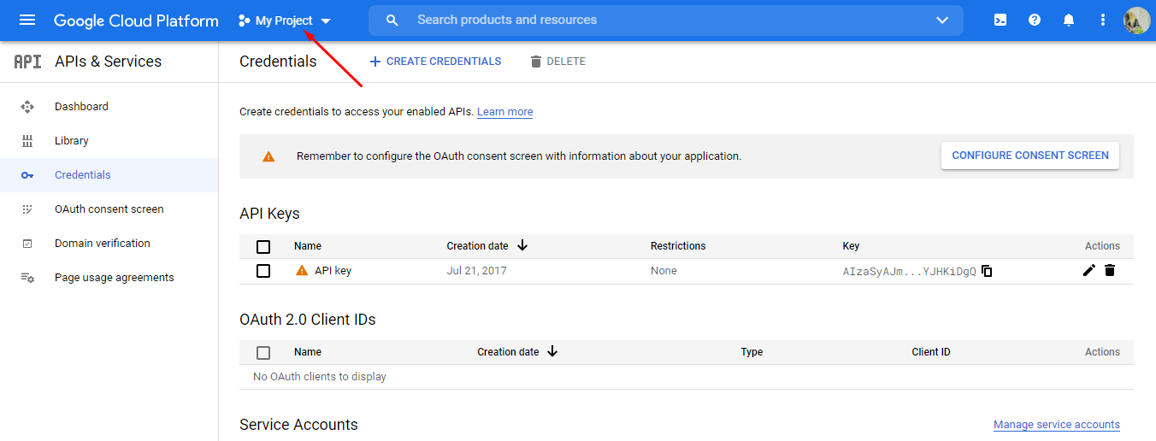Sort API Keys by Creation date arrow
This screenshot has height=441, width=1156.
coord(522,246)
